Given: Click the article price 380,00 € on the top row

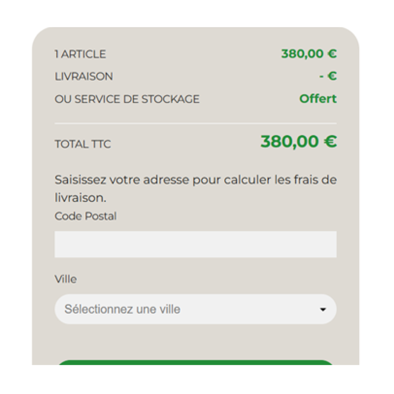Looking at the screenshot, I should pos(309,54).
